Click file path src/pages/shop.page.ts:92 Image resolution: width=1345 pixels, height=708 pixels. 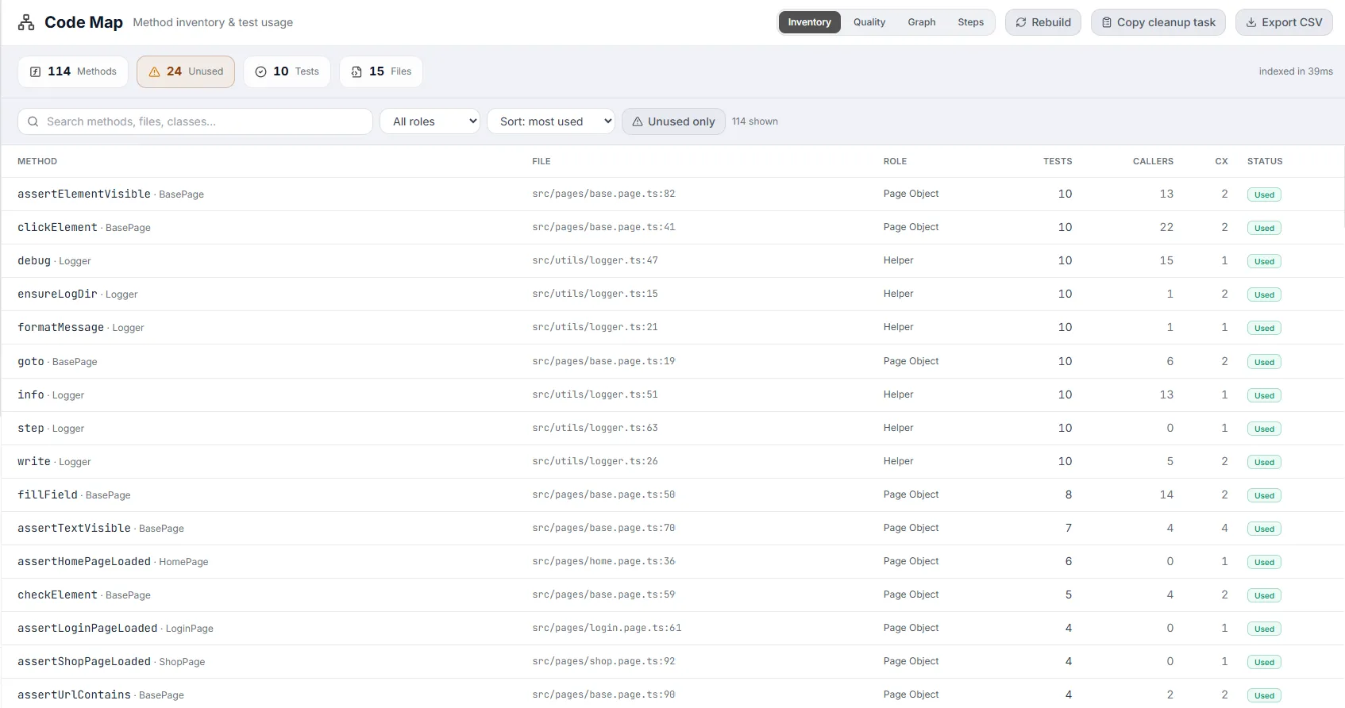pos(603,661)
